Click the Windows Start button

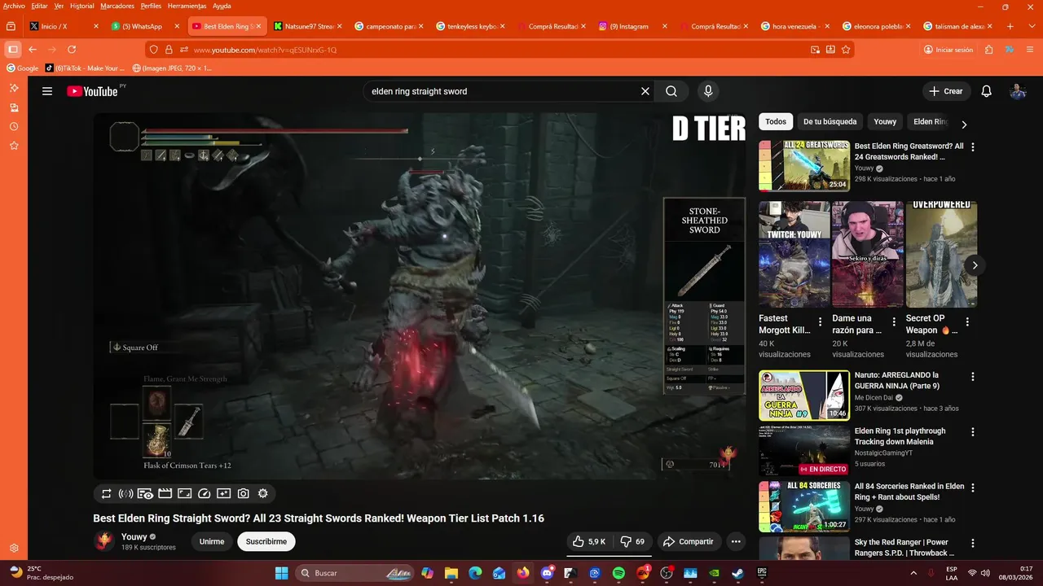click(281, 573)
